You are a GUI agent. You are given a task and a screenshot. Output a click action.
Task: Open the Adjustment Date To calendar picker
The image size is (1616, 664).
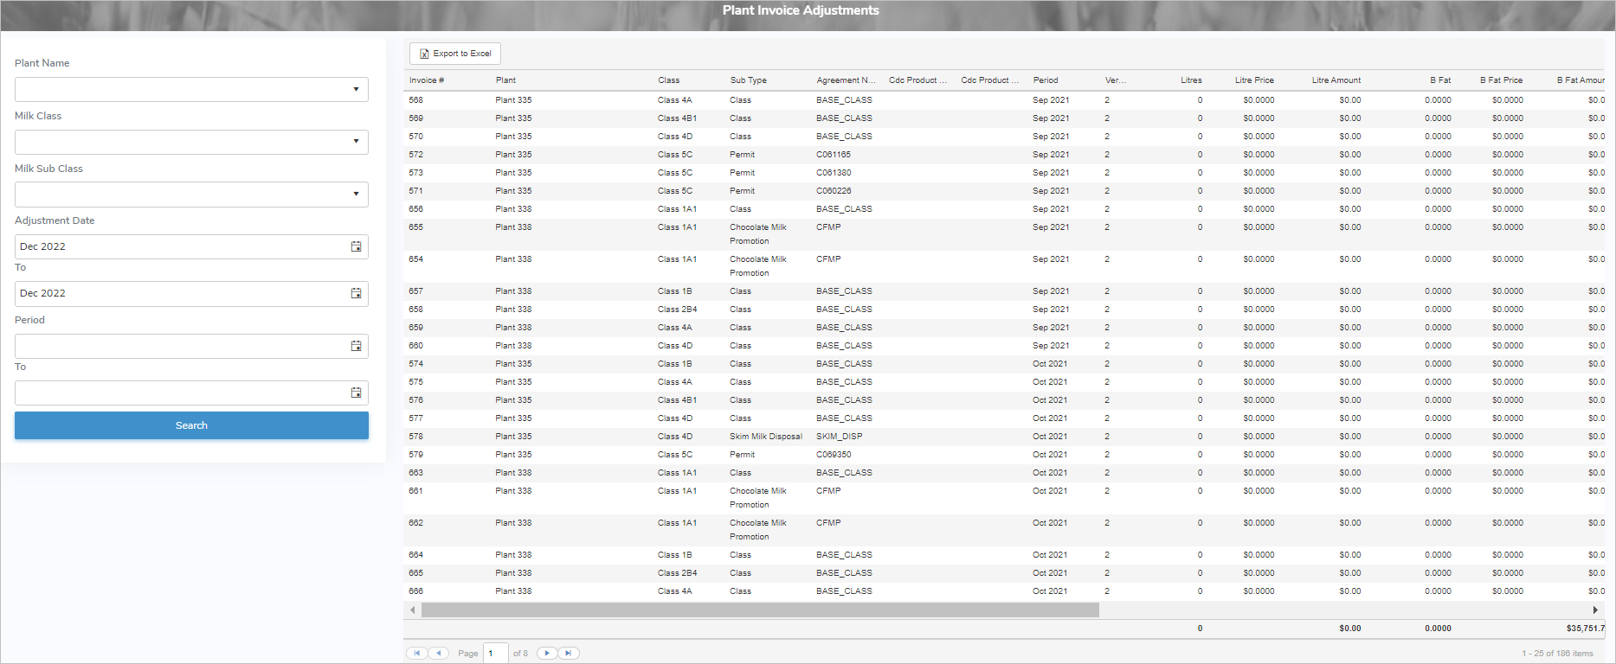point(356,293)
